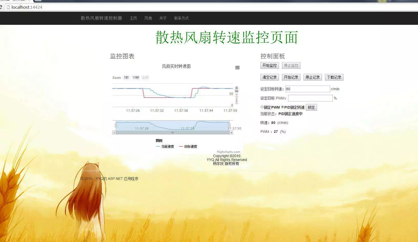
Task: Click the 下载记录 button
Action: click(334, 77)
